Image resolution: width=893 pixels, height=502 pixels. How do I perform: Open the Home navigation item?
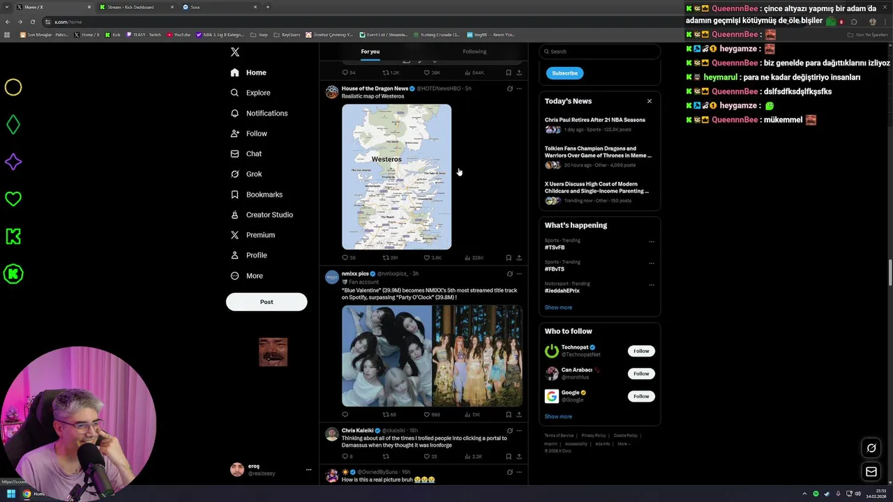(x=248, y=73)
